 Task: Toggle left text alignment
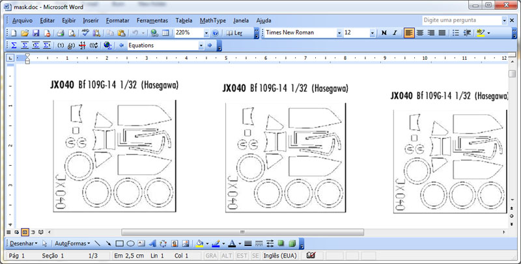(x=409, y=33)
